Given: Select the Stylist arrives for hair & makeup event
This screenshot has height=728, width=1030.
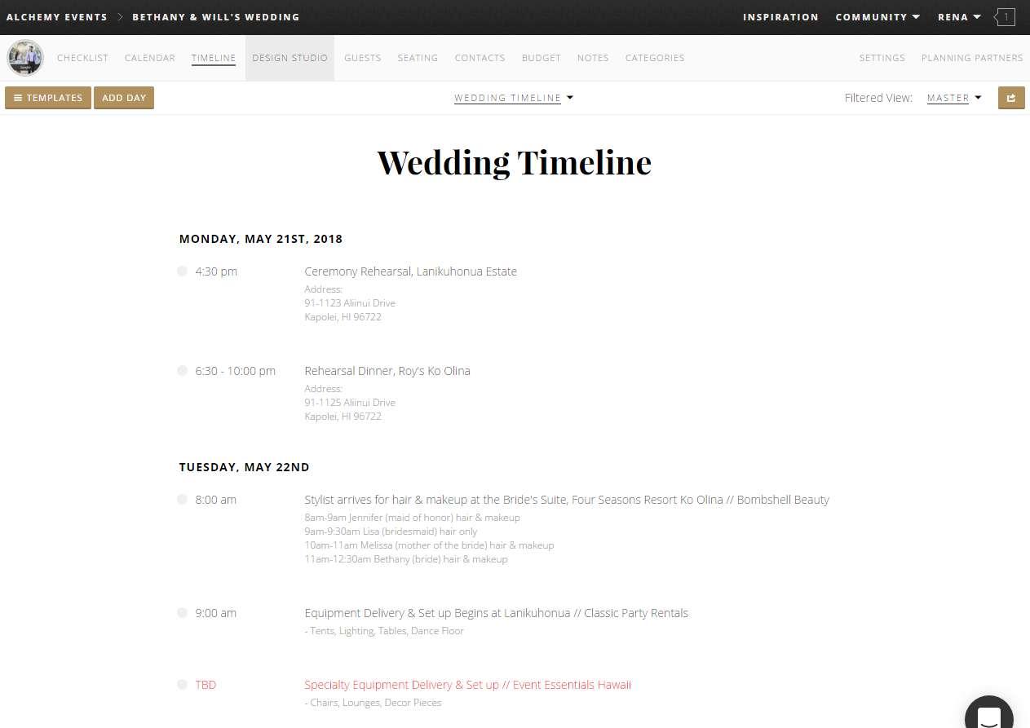Looking at the screenshot, I should (x=567, y=500).
